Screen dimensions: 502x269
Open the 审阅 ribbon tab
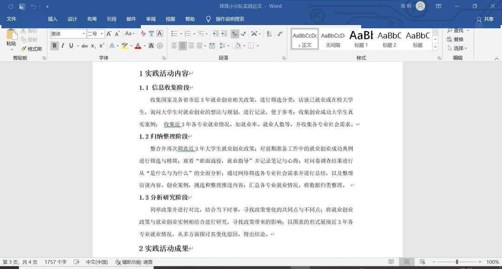click(x=151, y=19)
